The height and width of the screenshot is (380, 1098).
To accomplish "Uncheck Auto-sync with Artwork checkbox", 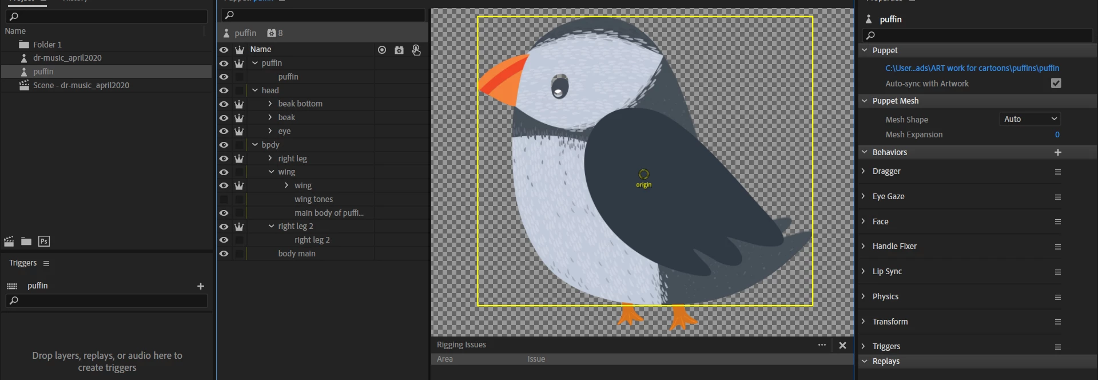I will tap(1056, 84).
